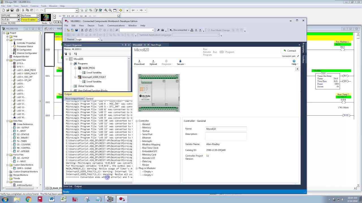This screenshot has width=362, height=203.
Task: Click the controller Description field
Action: pyautogui.click(x=226, y=136)
